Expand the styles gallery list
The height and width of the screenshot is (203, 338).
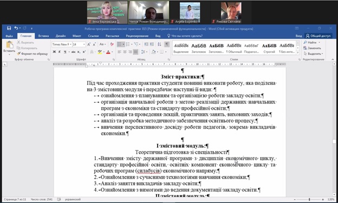(298, 53)
